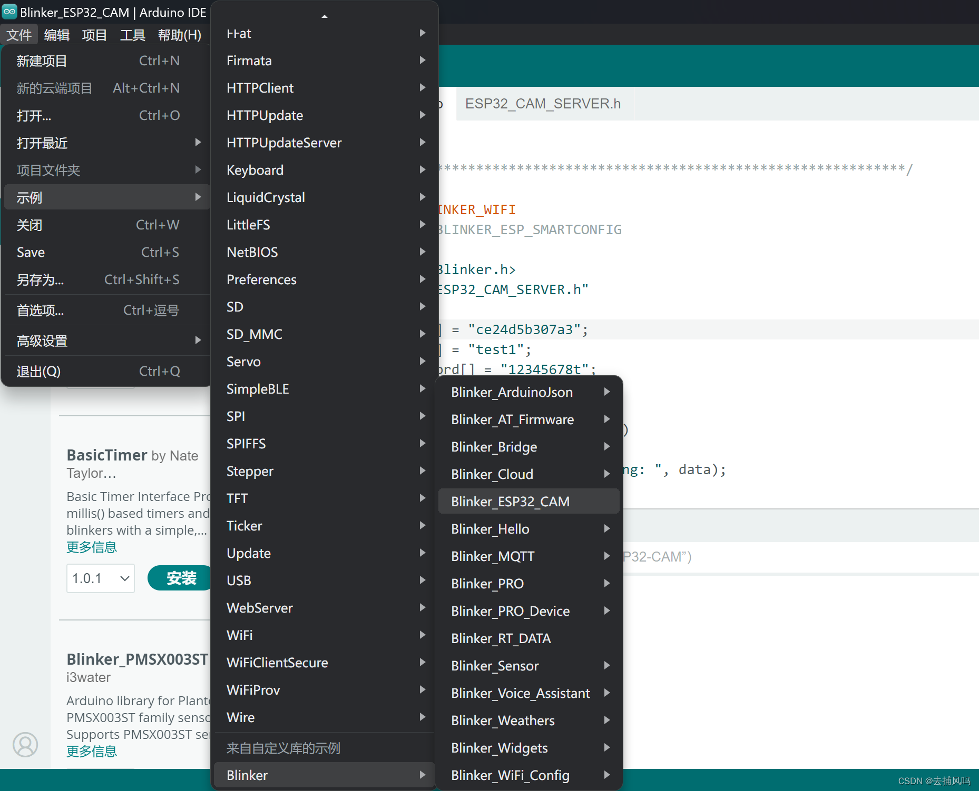Choose 退出(Q) from the file menu
This screenshot has width=979, height=791.
tap(107, 372)
